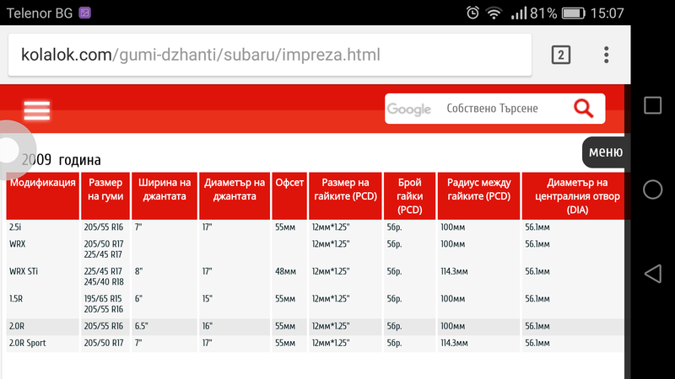Select the '2.0R Sport' modification cell

(28, 343)
